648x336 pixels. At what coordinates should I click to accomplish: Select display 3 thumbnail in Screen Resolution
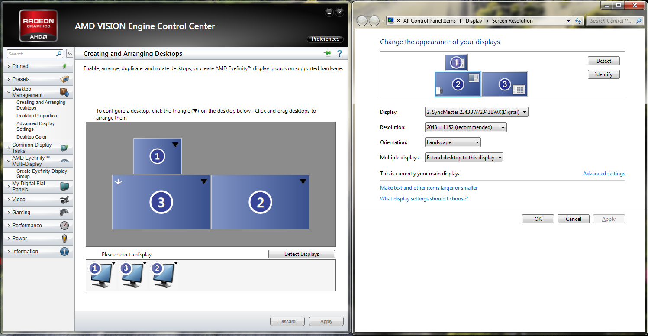505,84
